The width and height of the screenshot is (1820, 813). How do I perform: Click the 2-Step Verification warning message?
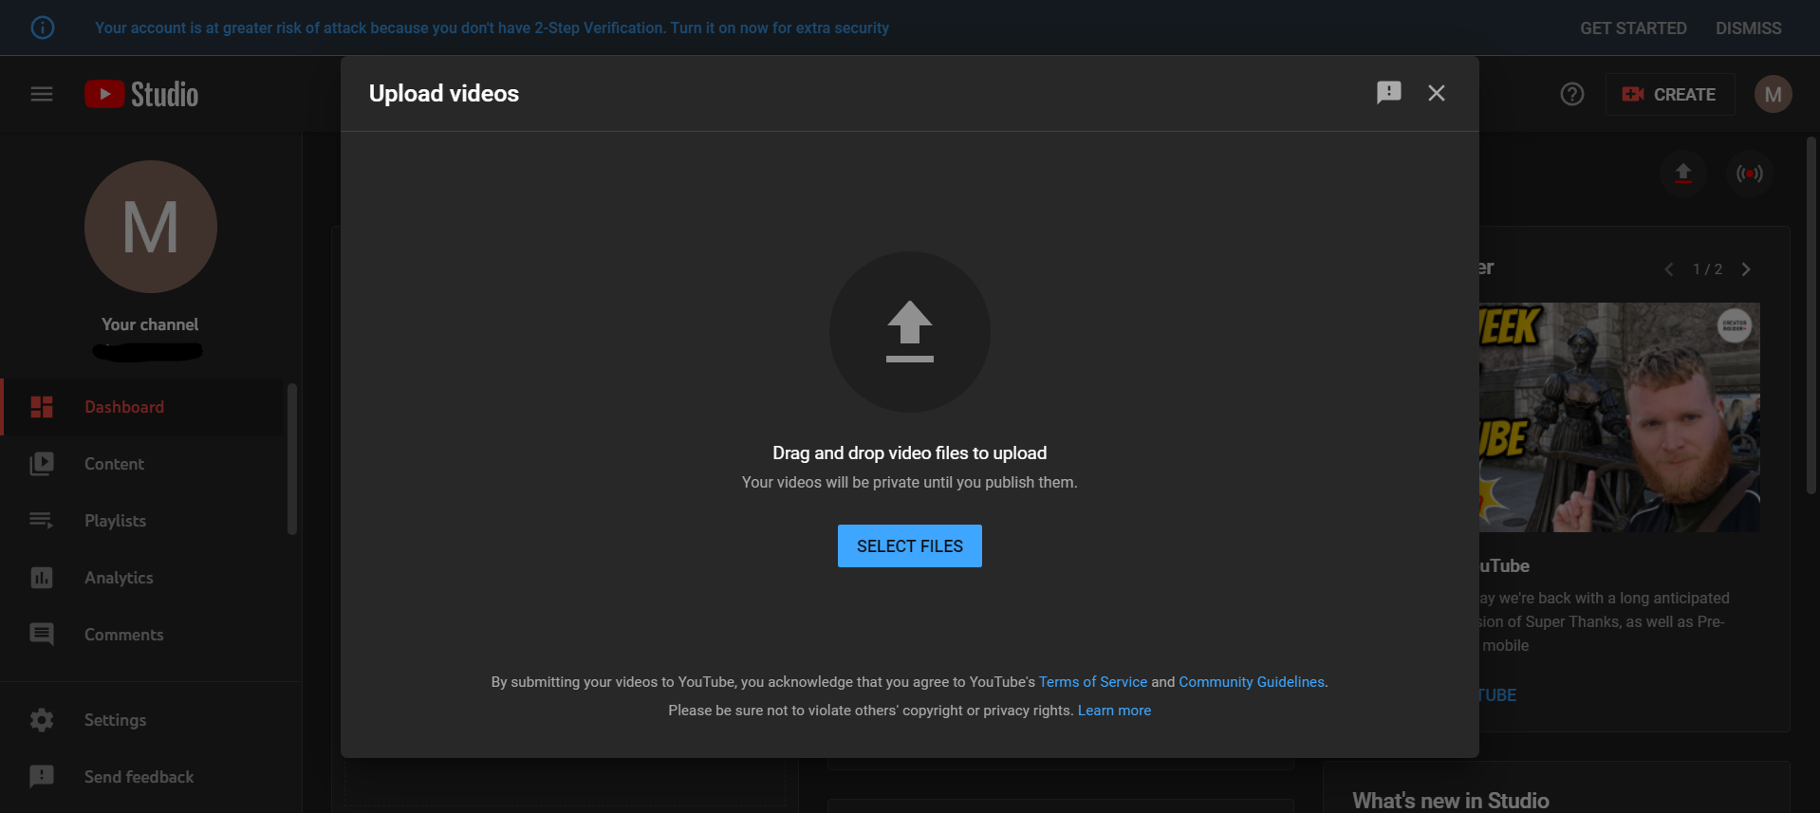pyautogui.click(x=492, y=28)
